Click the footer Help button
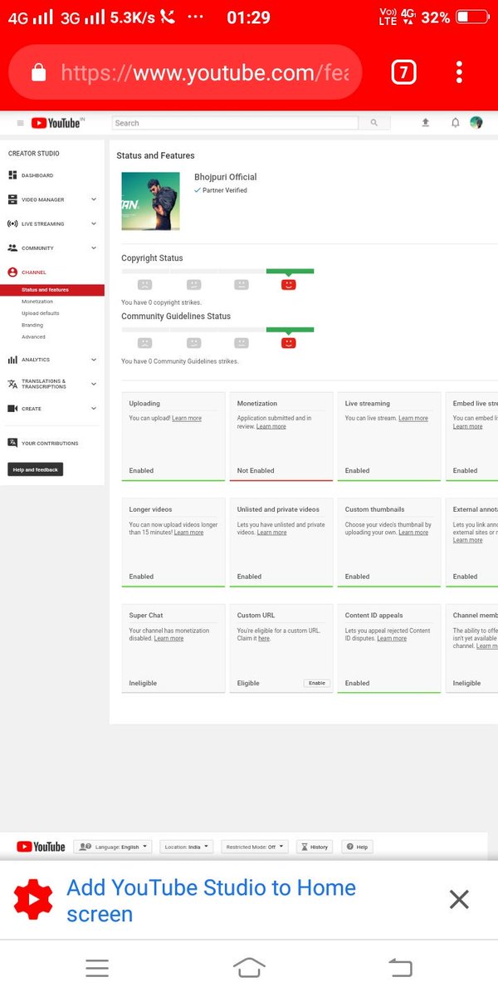The image size is (498, 997). (357, 847)
